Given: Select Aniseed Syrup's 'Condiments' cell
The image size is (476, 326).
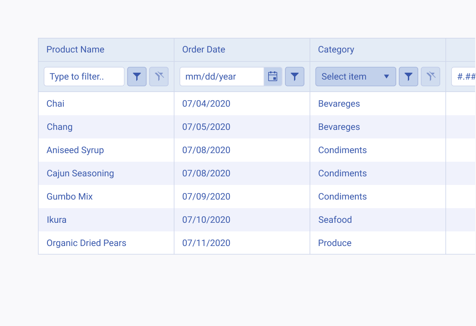Looking at the screenshot, I should click(378, 150).
